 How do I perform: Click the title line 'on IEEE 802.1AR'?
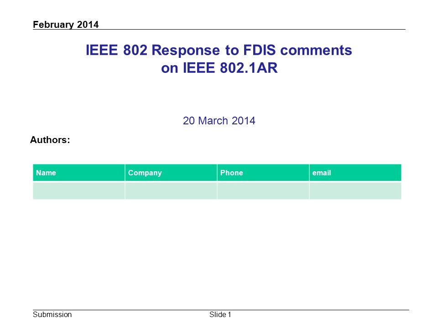219,68
